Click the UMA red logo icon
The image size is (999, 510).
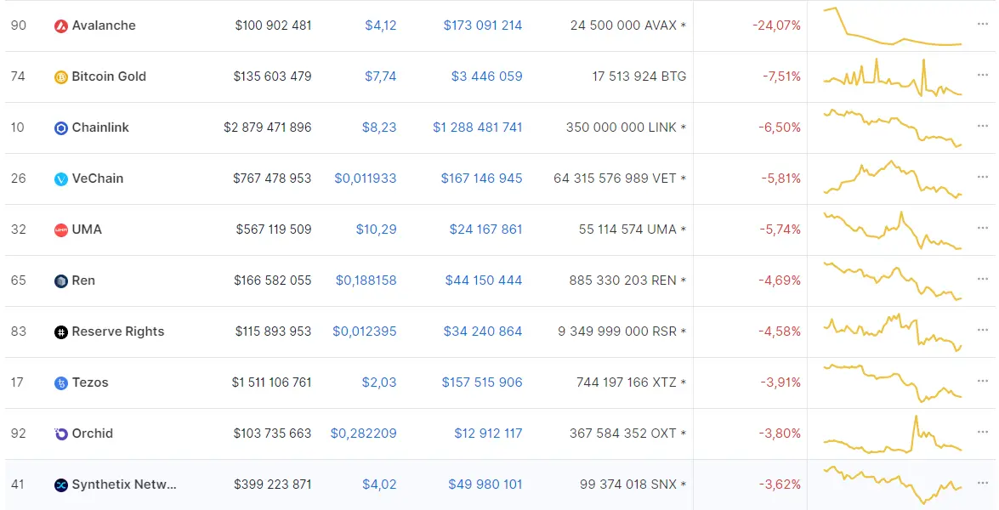[61, 229]
